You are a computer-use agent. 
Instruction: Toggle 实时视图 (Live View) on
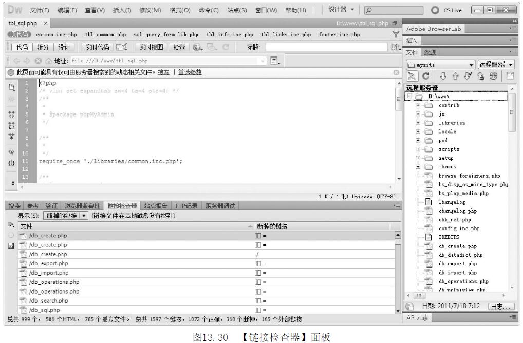click(151, 47)
